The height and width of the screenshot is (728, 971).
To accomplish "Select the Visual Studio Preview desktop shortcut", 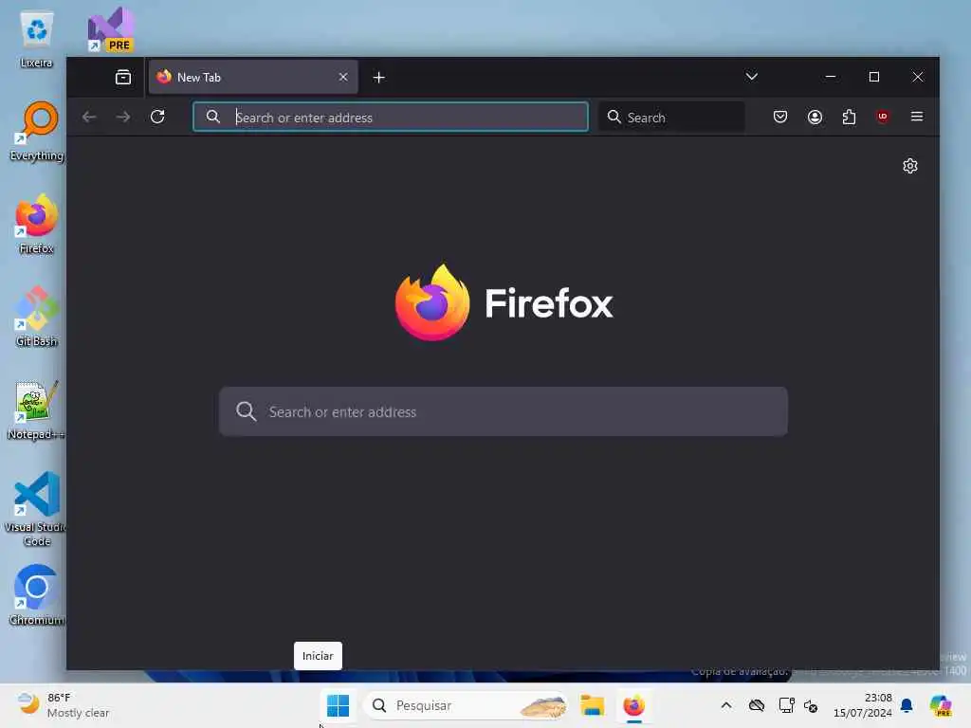I will 111,29.
